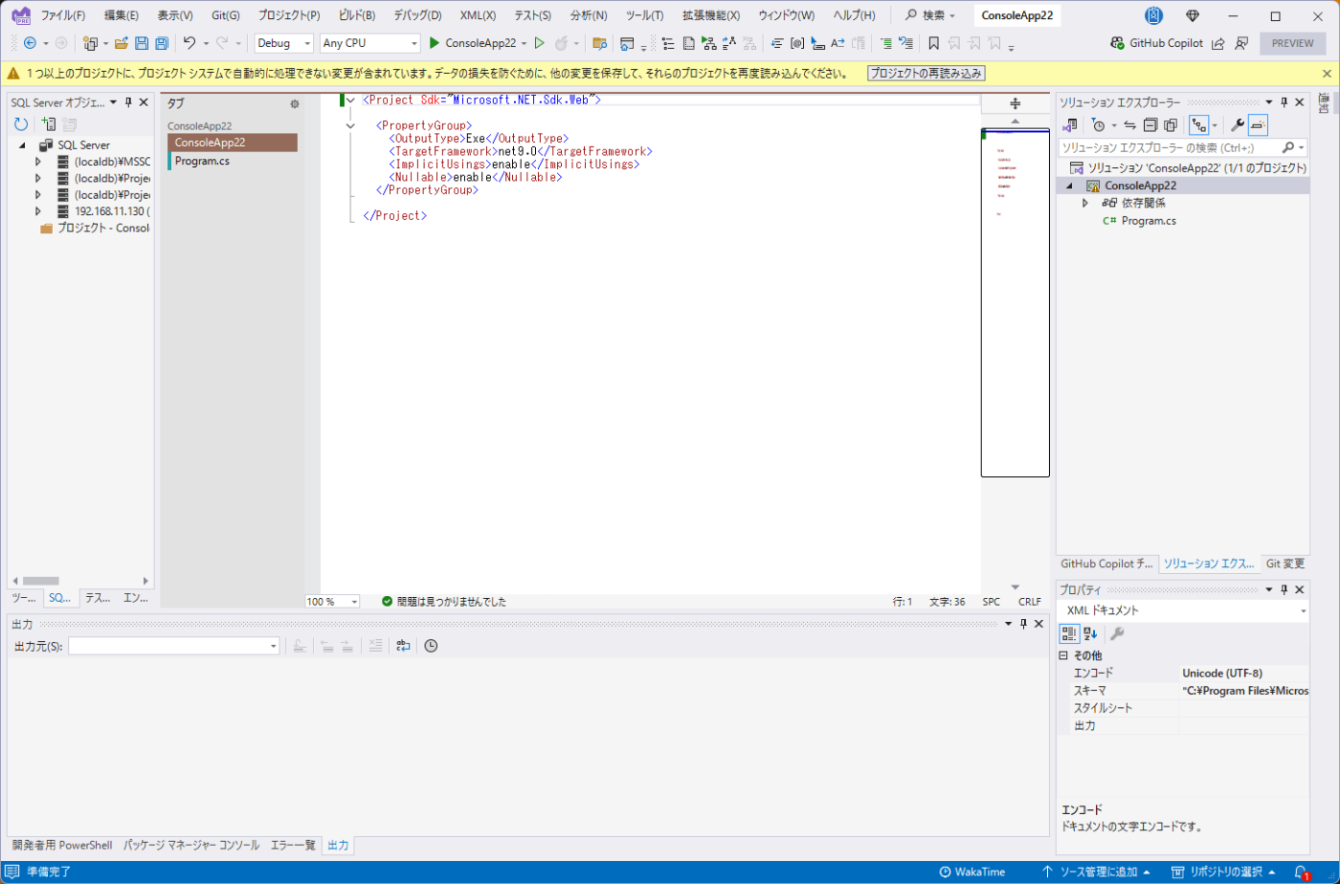
Task: Open the Any CPU platform dropdown
Action: [x=370, y=43]
